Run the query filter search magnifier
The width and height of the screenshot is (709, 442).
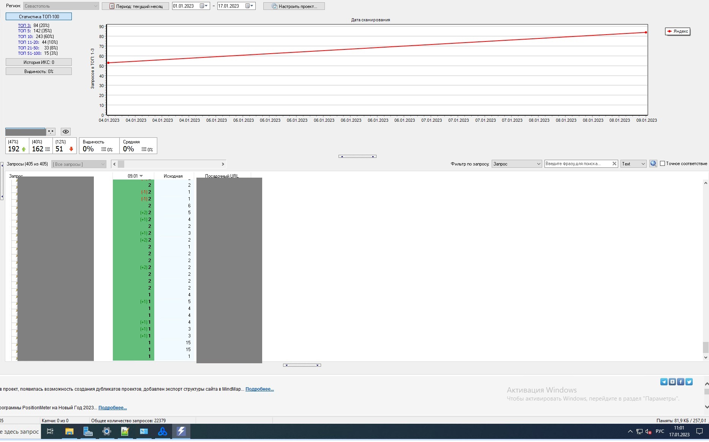(653, 164)
